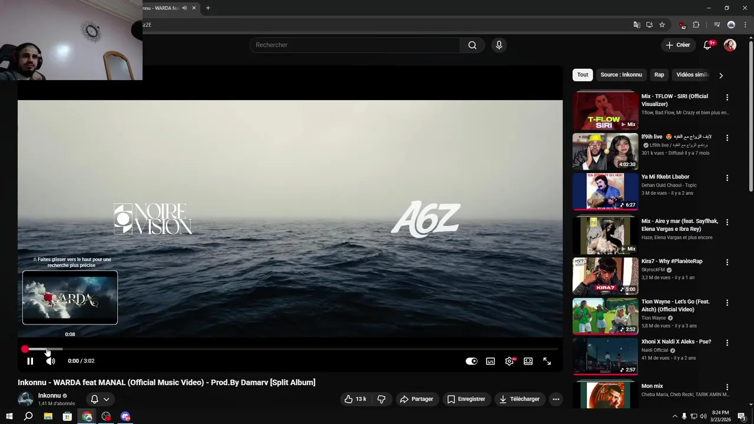Open options menu for Xhoni X Naldi X Aleks
This screenshot has height=424, width=754.
tap(727, 342)
